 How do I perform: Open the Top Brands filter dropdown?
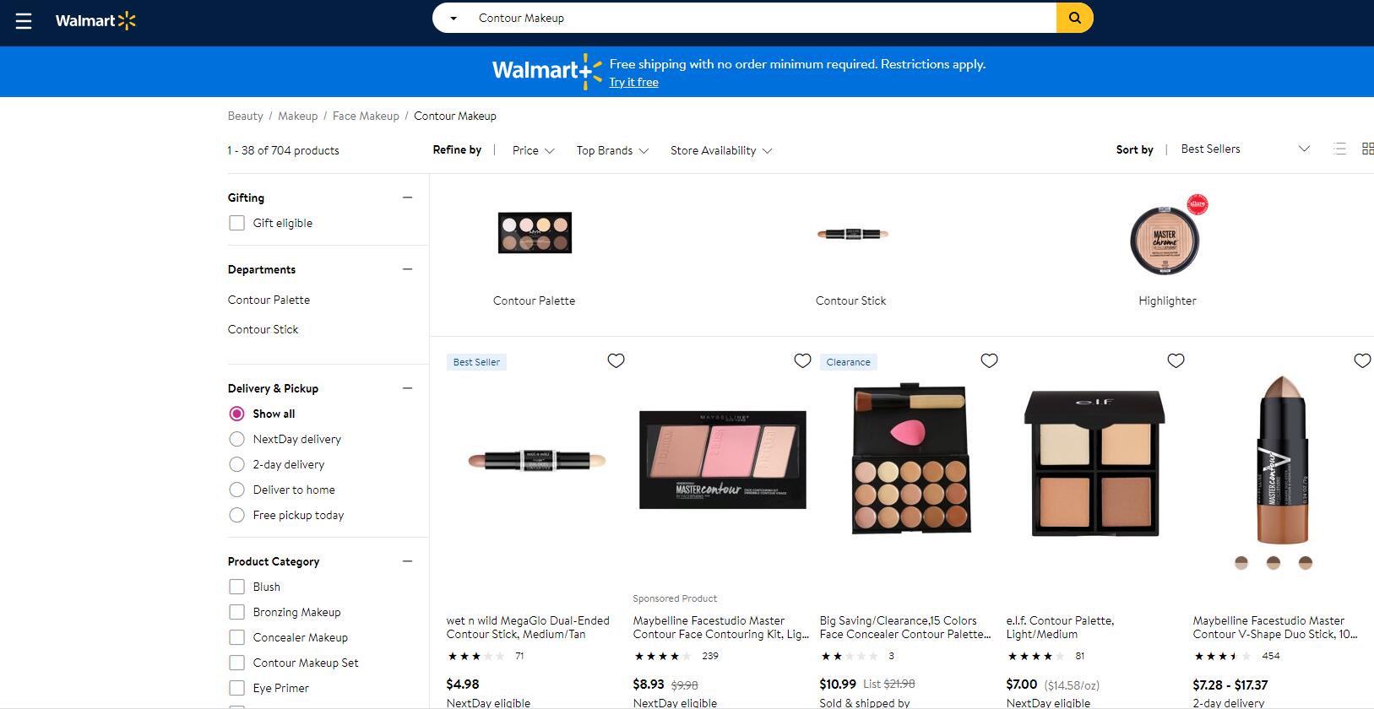click(612, 151)
